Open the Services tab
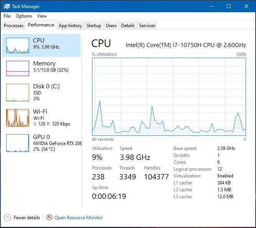Viewport: 256px width, 228px height. click(147, 26)
